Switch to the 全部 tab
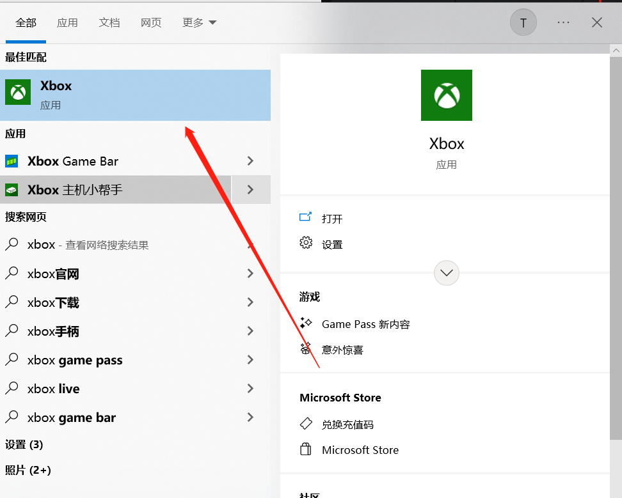This screenshot has width=622, height=498. (26, 22)
